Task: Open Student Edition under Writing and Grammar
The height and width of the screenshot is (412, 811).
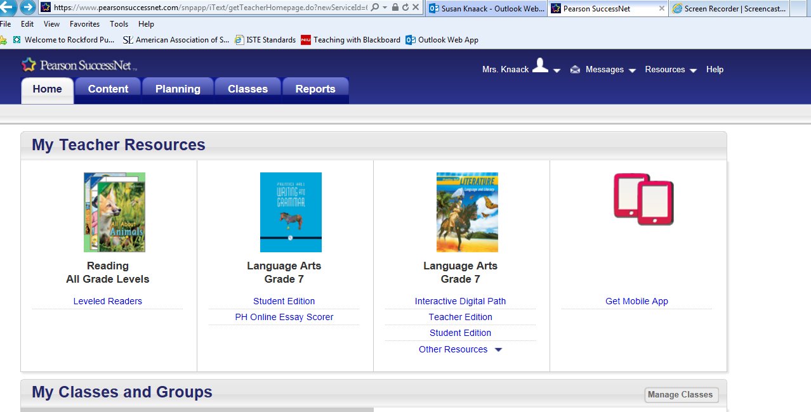Action: pos(284,301)
